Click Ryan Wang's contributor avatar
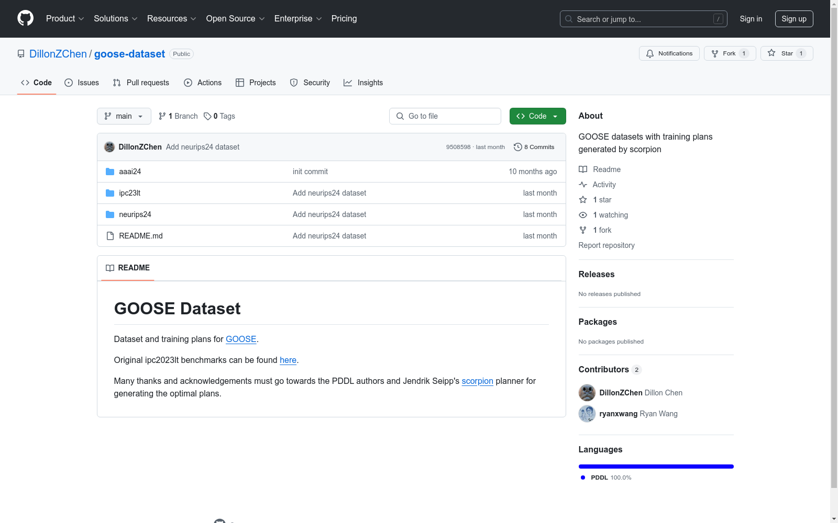838x523 pixels. (x=587, y=414)
